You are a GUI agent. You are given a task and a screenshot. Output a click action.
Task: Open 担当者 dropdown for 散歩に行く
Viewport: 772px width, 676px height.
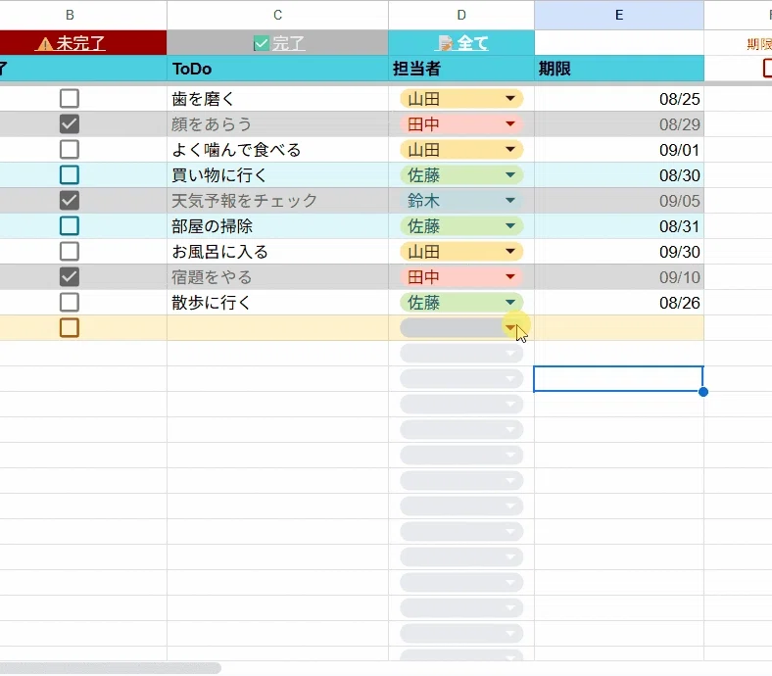pos(510,303)
